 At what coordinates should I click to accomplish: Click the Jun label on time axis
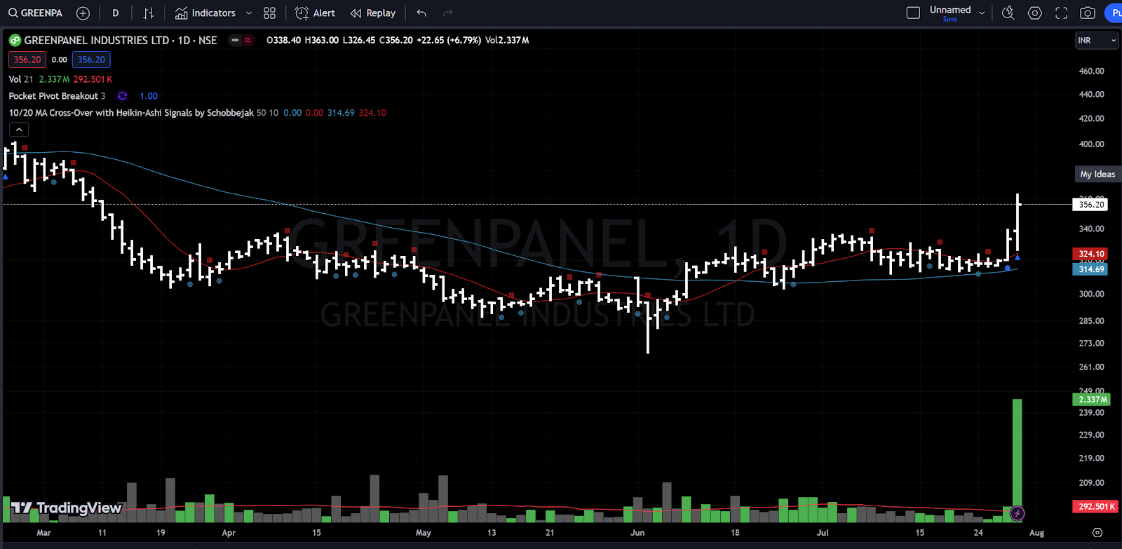click(637, 533)
